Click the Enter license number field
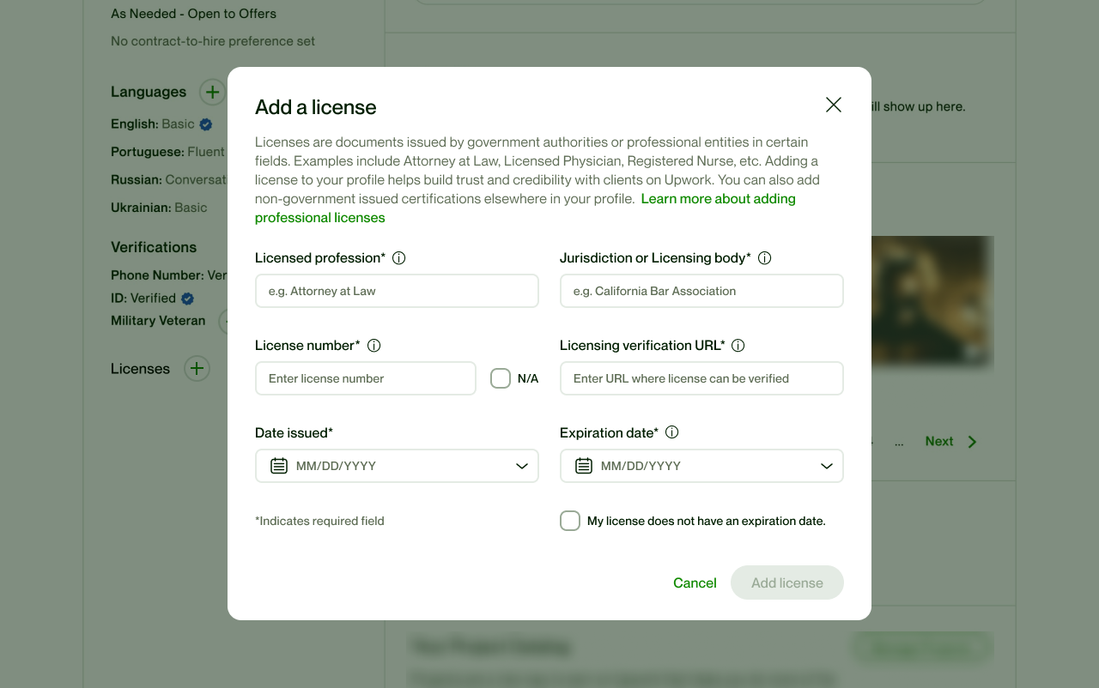This screenshot has height=688, width=1099. pyautogui.click(x=366, y=378)
